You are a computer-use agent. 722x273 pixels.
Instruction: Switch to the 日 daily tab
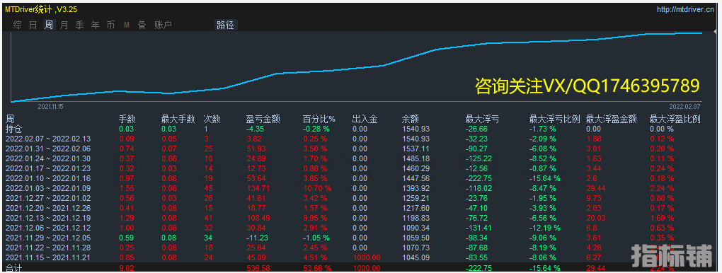pyautogui.click(x=33, y=25)
